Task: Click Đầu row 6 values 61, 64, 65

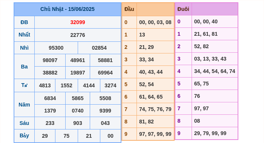Action: (151, 97)
